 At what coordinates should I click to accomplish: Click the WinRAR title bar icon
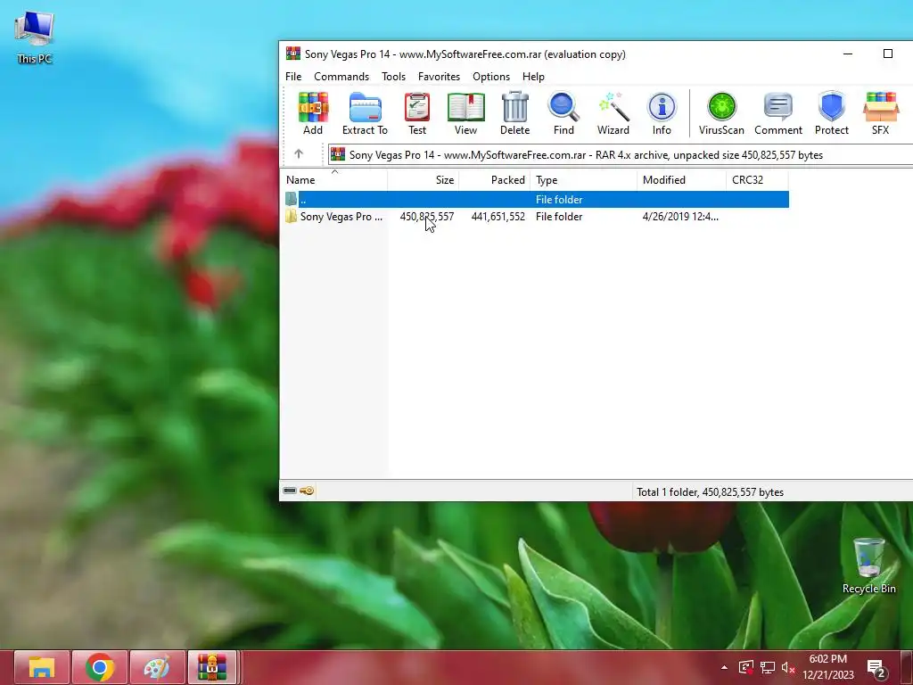[292, 54]
